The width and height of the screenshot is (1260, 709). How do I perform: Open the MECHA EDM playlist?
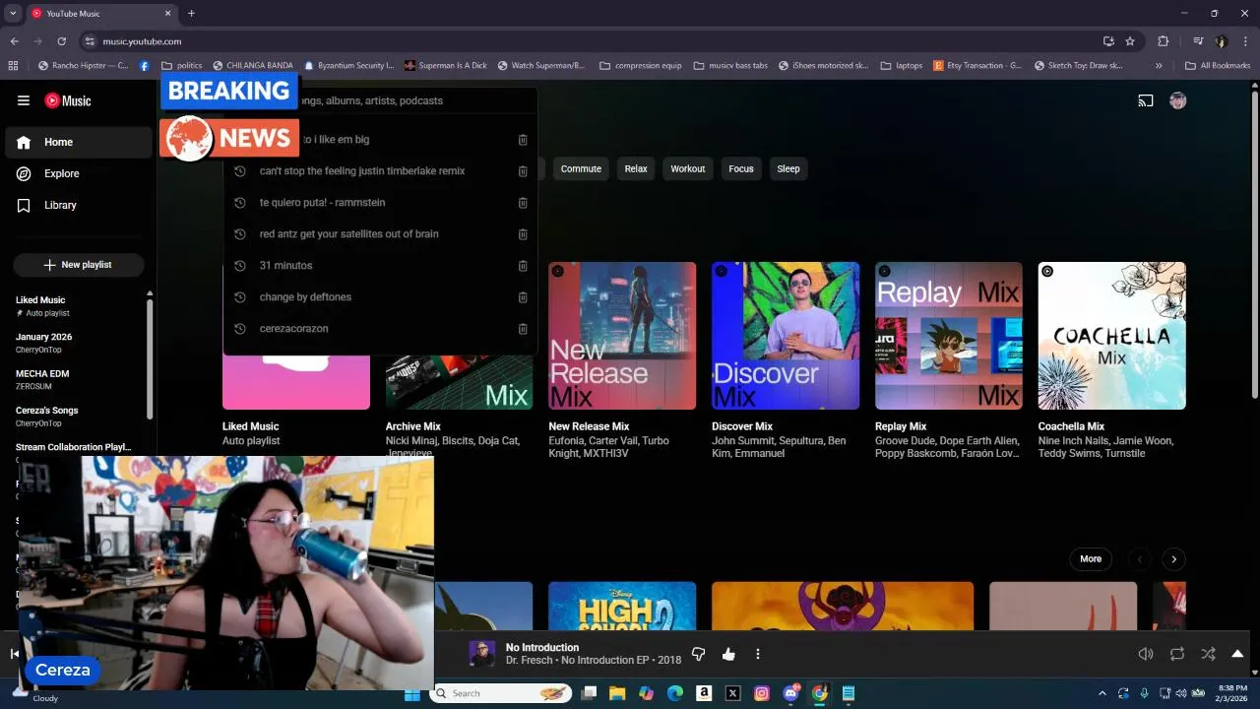[75, 380]
